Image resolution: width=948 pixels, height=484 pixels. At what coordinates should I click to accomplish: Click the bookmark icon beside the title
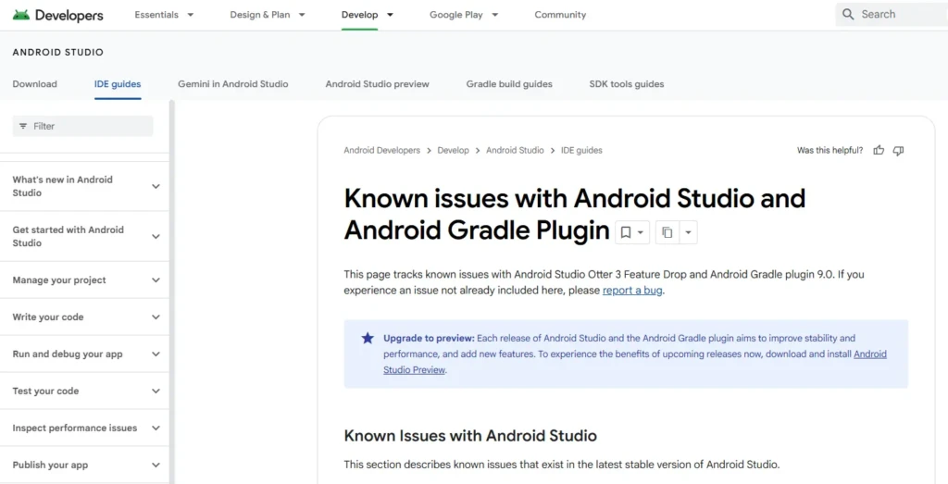626,232
